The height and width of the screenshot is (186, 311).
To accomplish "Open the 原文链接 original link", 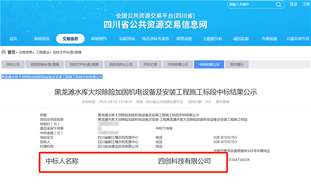I will pos(222,102).
